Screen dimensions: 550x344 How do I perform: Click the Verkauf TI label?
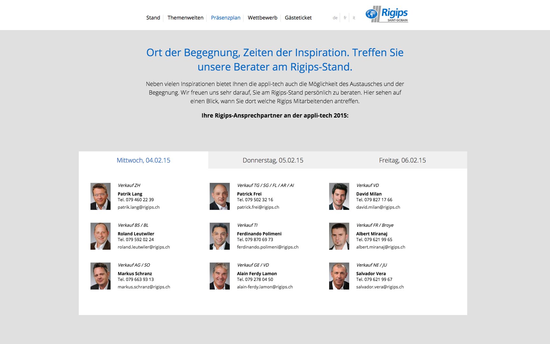tap(247, 225)
